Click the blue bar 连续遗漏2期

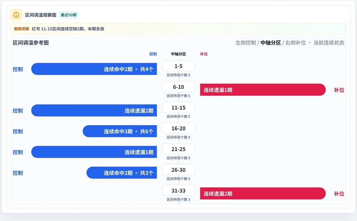[94, 111]
